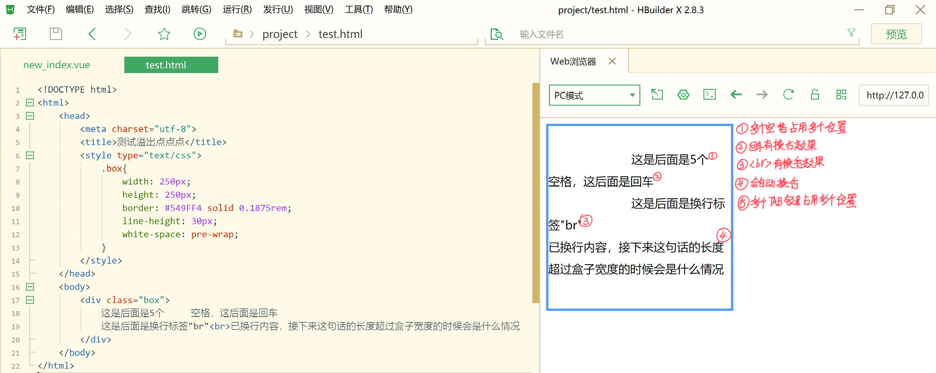Image resolution: width=936 pixels, height=373 pixels.
Task: Open the 运行(R) menu
Action: [237, 9]
